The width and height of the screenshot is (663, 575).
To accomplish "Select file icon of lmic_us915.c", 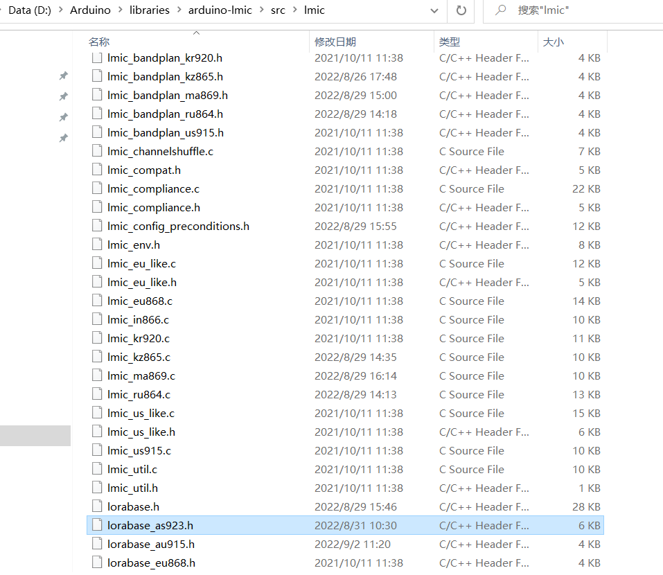I will coord(97,450).
